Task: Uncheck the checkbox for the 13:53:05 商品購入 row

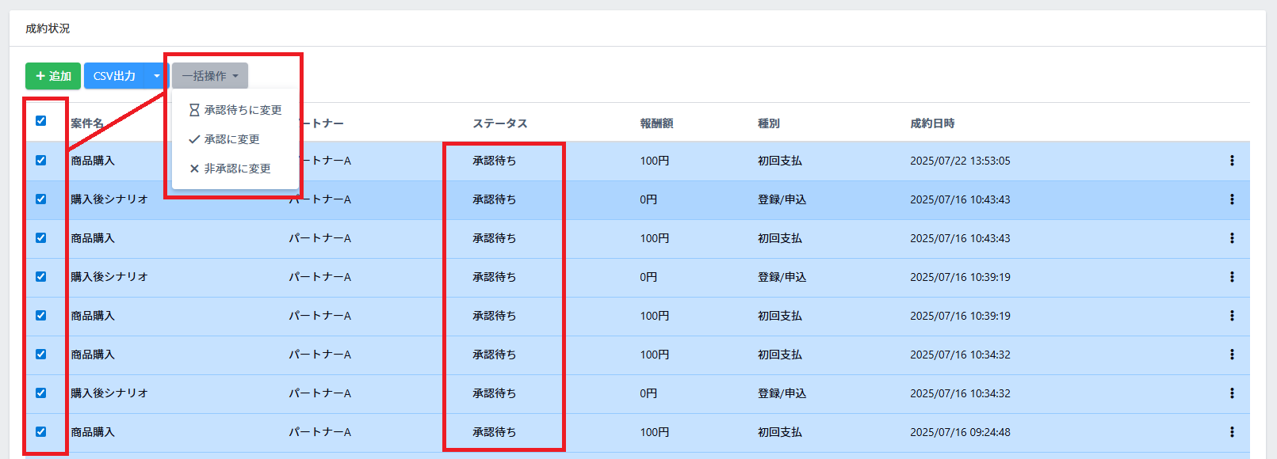Action: [x=41, y=161]
